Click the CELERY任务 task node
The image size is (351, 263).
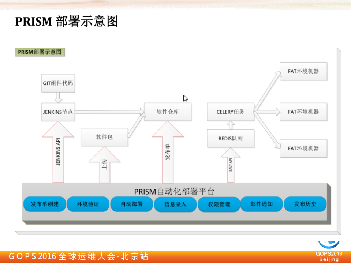point(230,112)
